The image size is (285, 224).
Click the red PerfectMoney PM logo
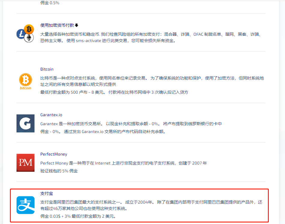click(25, 162)
